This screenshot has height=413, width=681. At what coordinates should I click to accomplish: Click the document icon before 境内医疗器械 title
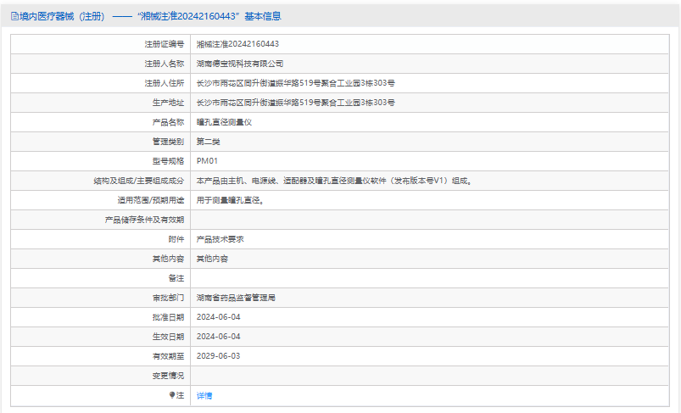coord(14,16)
